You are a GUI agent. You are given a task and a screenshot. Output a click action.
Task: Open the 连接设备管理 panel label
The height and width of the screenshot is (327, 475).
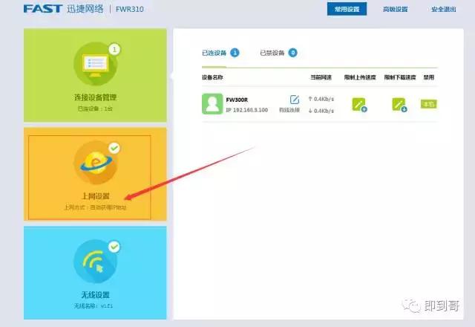(96, 97)
